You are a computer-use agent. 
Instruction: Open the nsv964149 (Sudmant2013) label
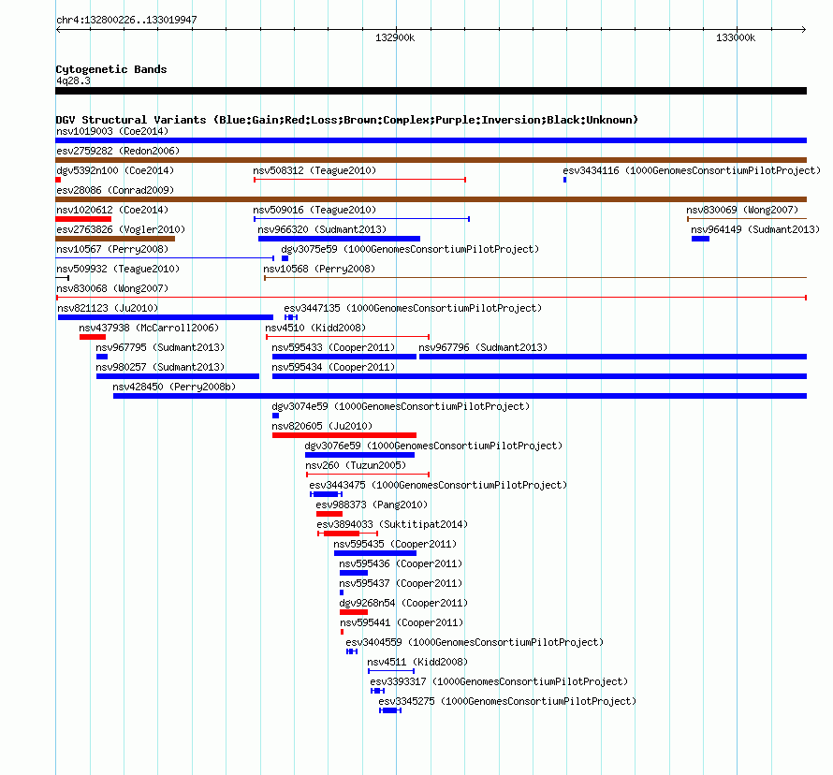pos(755,229)
